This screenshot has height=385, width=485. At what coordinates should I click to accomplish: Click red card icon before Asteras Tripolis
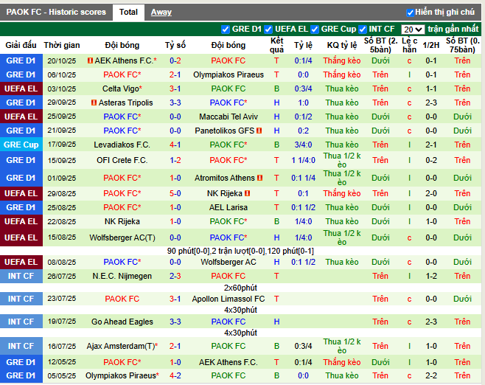pos(94,103)
